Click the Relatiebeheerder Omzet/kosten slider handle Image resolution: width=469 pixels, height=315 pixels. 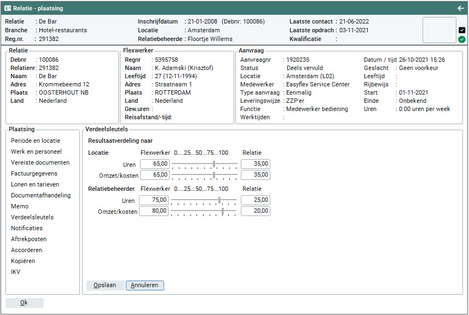coord(223,211)
